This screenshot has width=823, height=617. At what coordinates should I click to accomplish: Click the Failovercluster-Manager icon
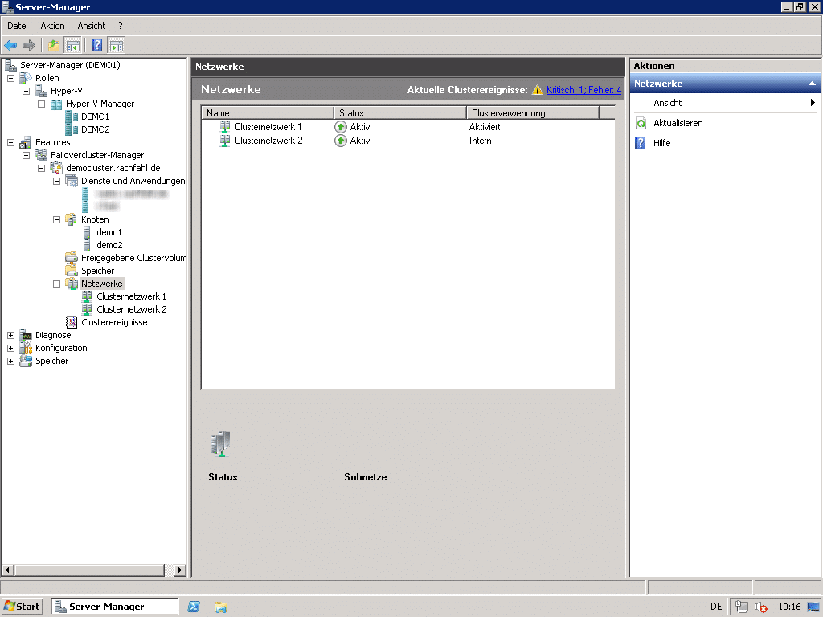(x=41, y=155)
